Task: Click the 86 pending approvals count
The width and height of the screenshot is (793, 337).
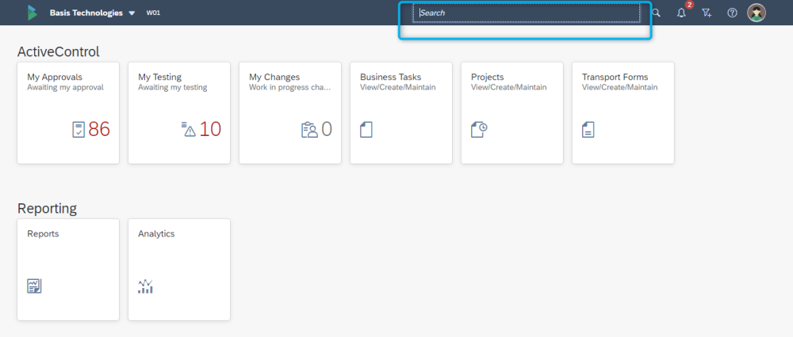Action: point(99,130)
